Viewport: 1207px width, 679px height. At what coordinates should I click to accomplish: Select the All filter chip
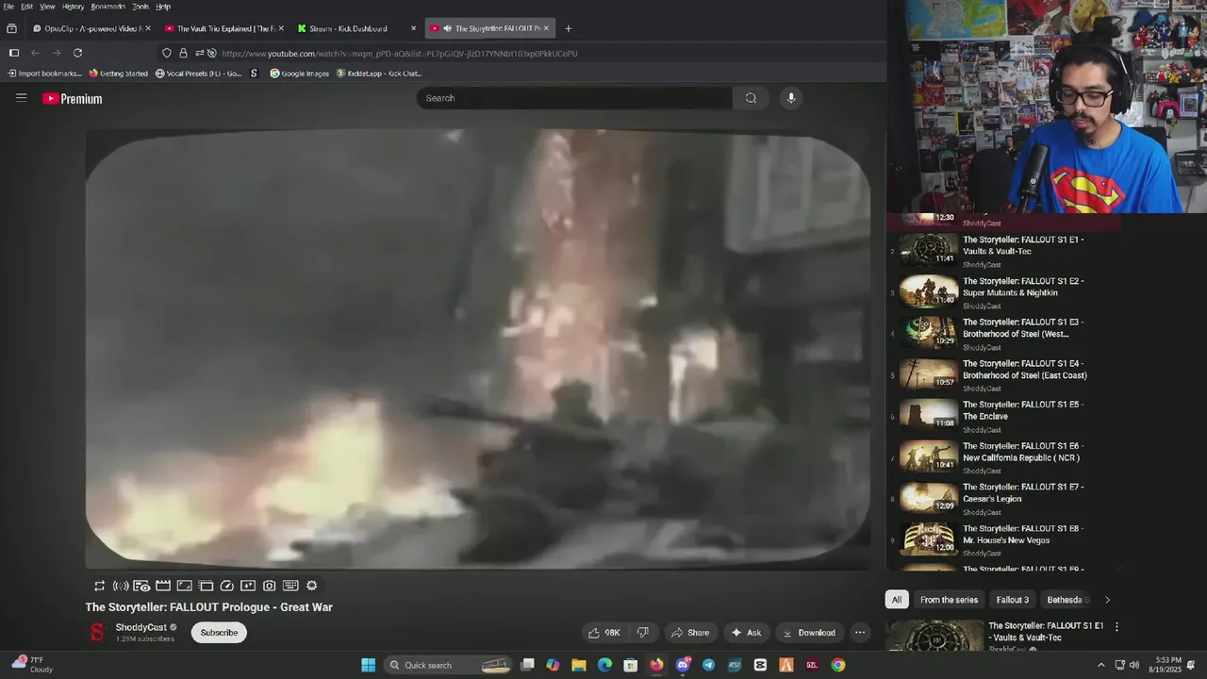coord(897,600)
